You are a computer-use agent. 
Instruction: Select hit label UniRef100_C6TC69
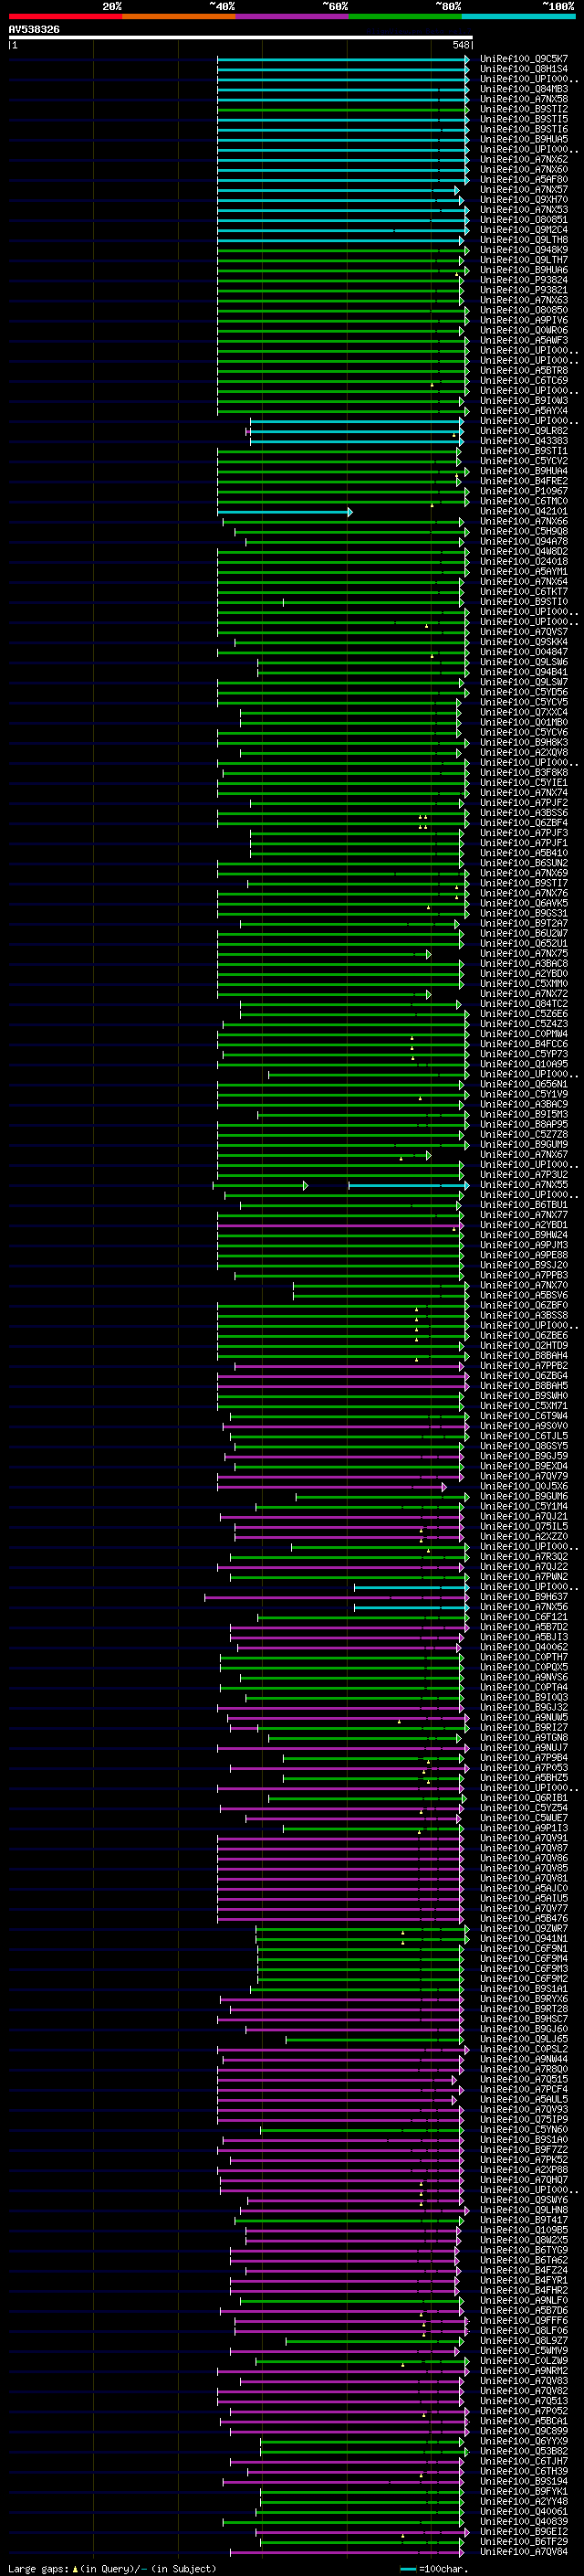pyautogui.click(x=524, y=381)
